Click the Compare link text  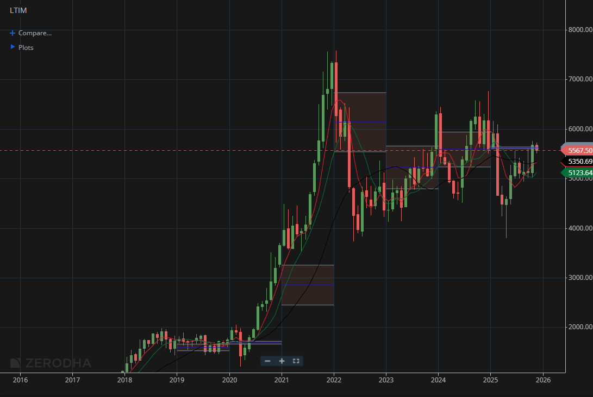point(34,33)
